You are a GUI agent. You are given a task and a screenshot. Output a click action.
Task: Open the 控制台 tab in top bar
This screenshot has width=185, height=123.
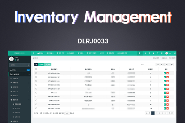40,53
